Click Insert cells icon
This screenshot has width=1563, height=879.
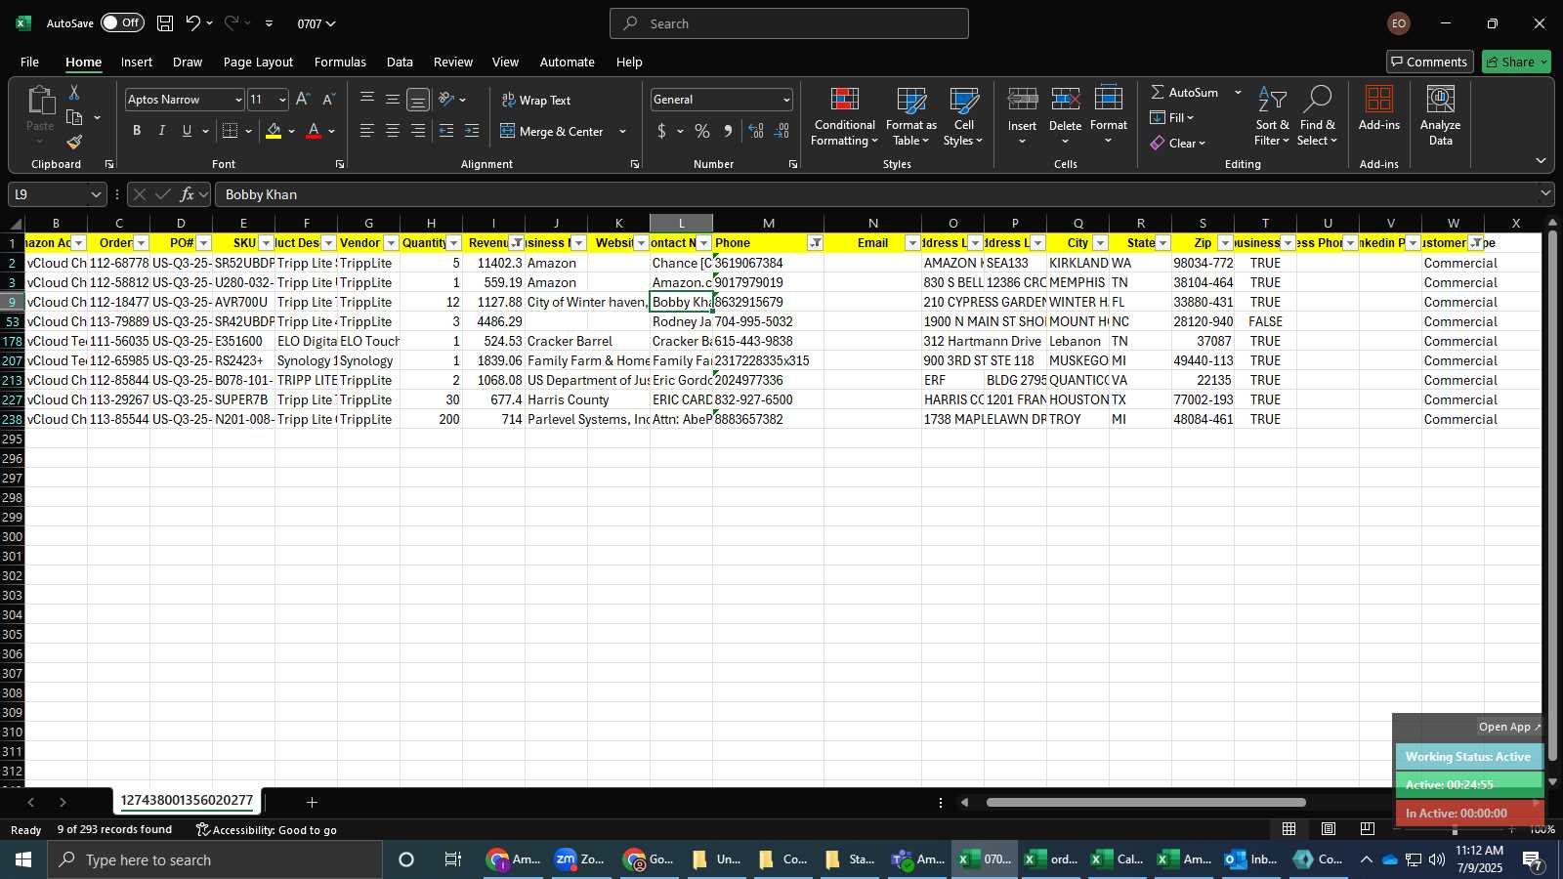1022,99
